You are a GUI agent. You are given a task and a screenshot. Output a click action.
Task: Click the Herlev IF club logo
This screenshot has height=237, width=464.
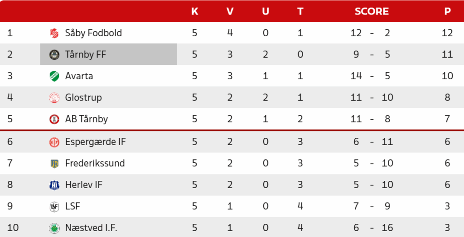[x=54, y=185]
